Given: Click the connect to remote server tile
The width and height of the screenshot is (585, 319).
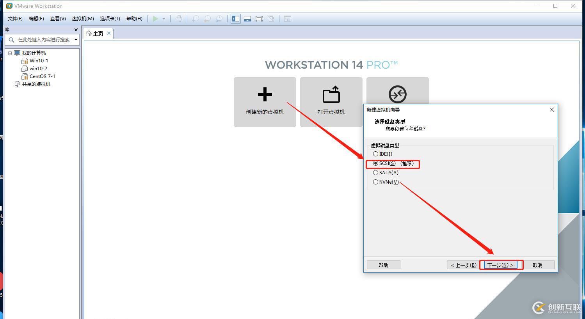Looking at the screenshot, I should point(398,90).
